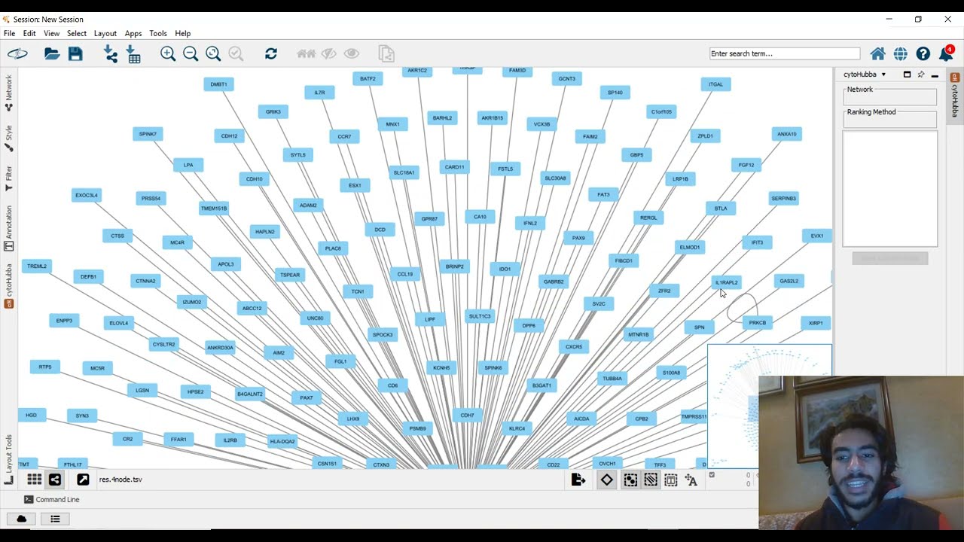Click the Cytoscape logo in the toolbar
The width and height of the screenshot is (964, 542).
coord(17,53)
